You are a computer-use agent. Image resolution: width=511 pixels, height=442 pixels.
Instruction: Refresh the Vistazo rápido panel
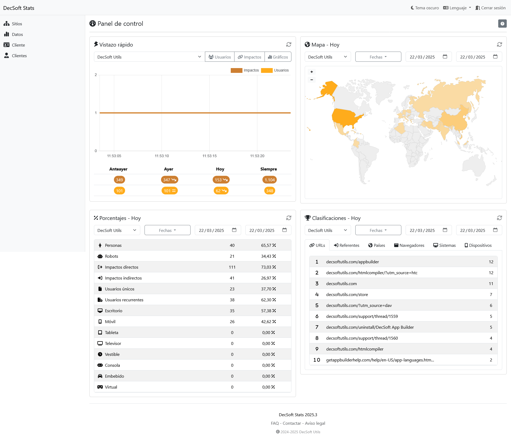click(x=289, y=44)
